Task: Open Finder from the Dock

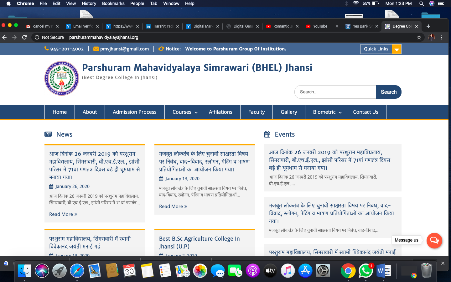Action: [24, 271]
